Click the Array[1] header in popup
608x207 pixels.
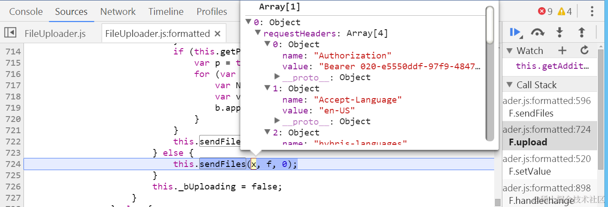(x=280, y=7)
